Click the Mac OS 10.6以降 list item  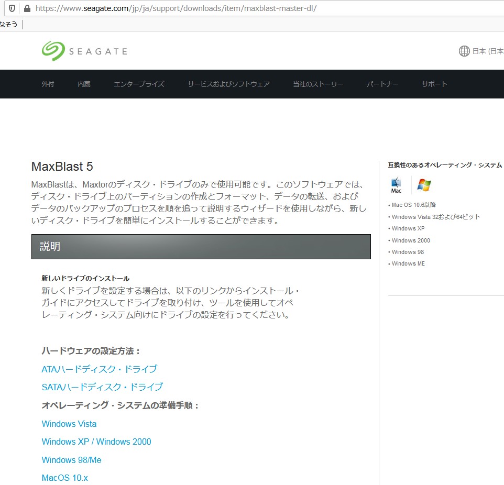point(413,205)
